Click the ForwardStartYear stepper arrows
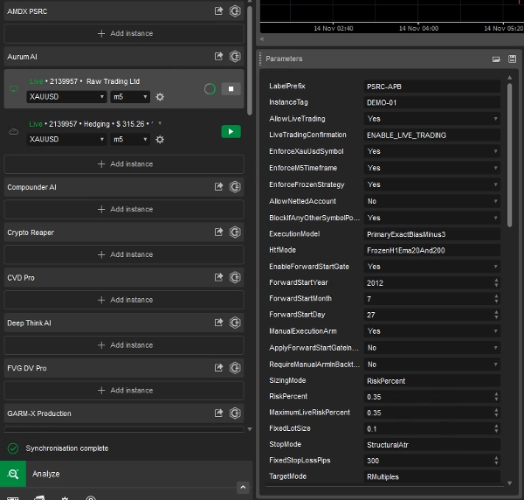Screen dimensions: 524x500 tap(496, 283)
